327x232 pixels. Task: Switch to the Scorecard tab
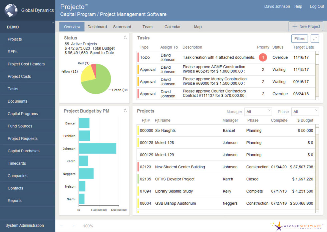(x=122, y=27)
